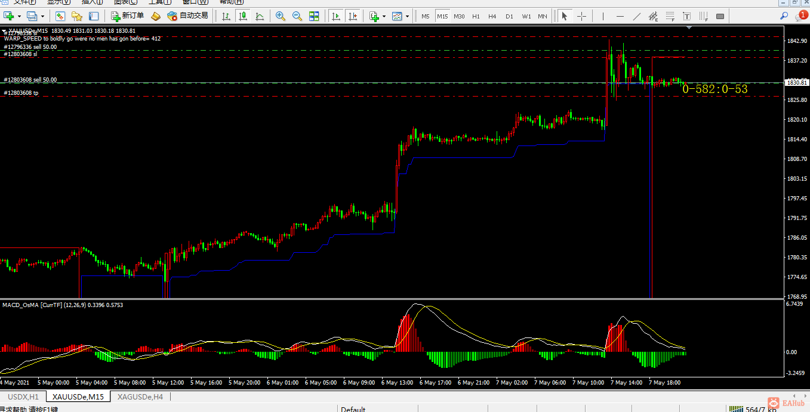Toggle chart auto scroll
Image resolution: width=810 pixels, height=412 pixels.
tap(337, 16)
